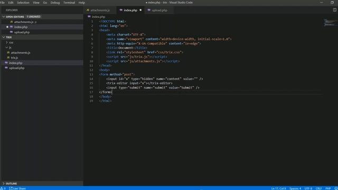The image size is (338, 190).
Task: Change line endings via CRLF
Action: tap(318, 188)
